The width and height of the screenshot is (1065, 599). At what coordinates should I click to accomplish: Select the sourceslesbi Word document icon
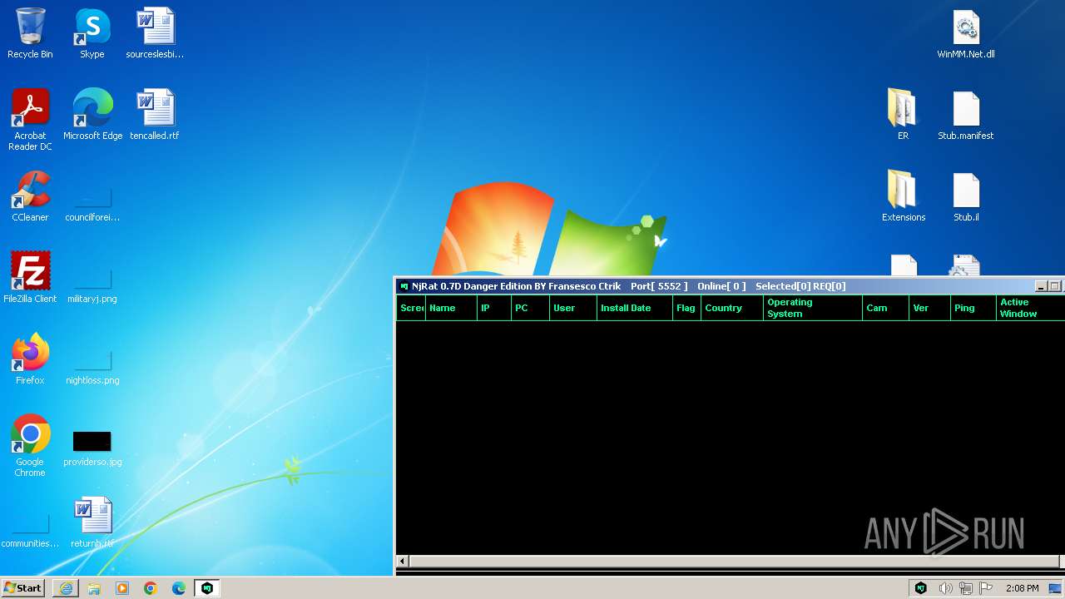pyautogui.click(x=155, y=35)
